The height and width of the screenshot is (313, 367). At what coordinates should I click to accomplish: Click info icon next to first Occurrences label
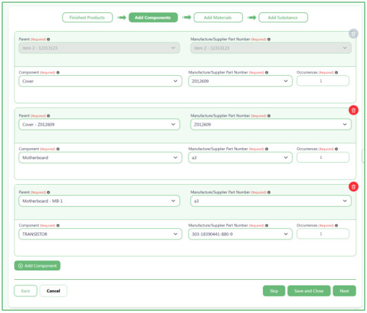[337, 72]
